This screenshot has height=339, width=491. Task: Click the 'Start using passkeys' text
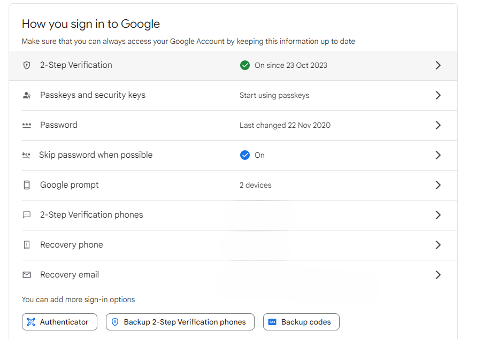(274, 96)
